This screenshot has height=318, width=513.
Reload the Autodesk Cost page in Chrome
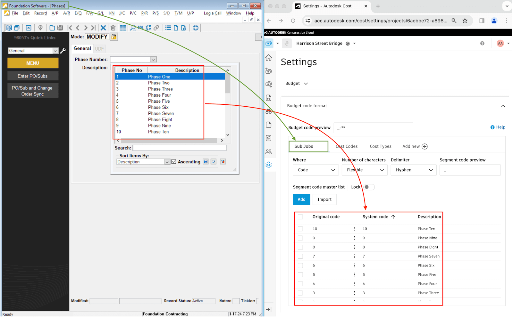[x=293, y=20]
